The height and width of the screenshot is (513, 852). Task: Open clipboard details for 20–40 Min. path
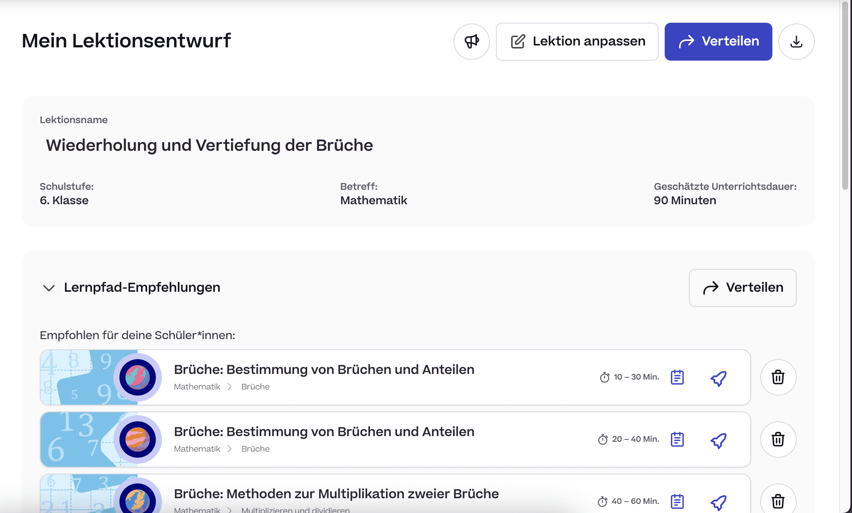coord(677,439)
